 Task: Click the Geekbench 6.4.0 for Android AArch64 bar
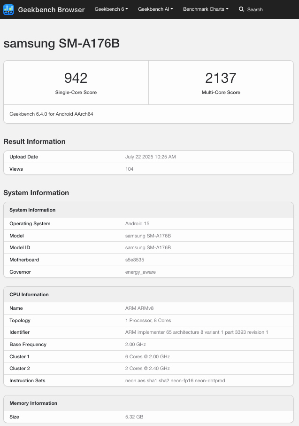pyautogui.click(x=148, y=114)
